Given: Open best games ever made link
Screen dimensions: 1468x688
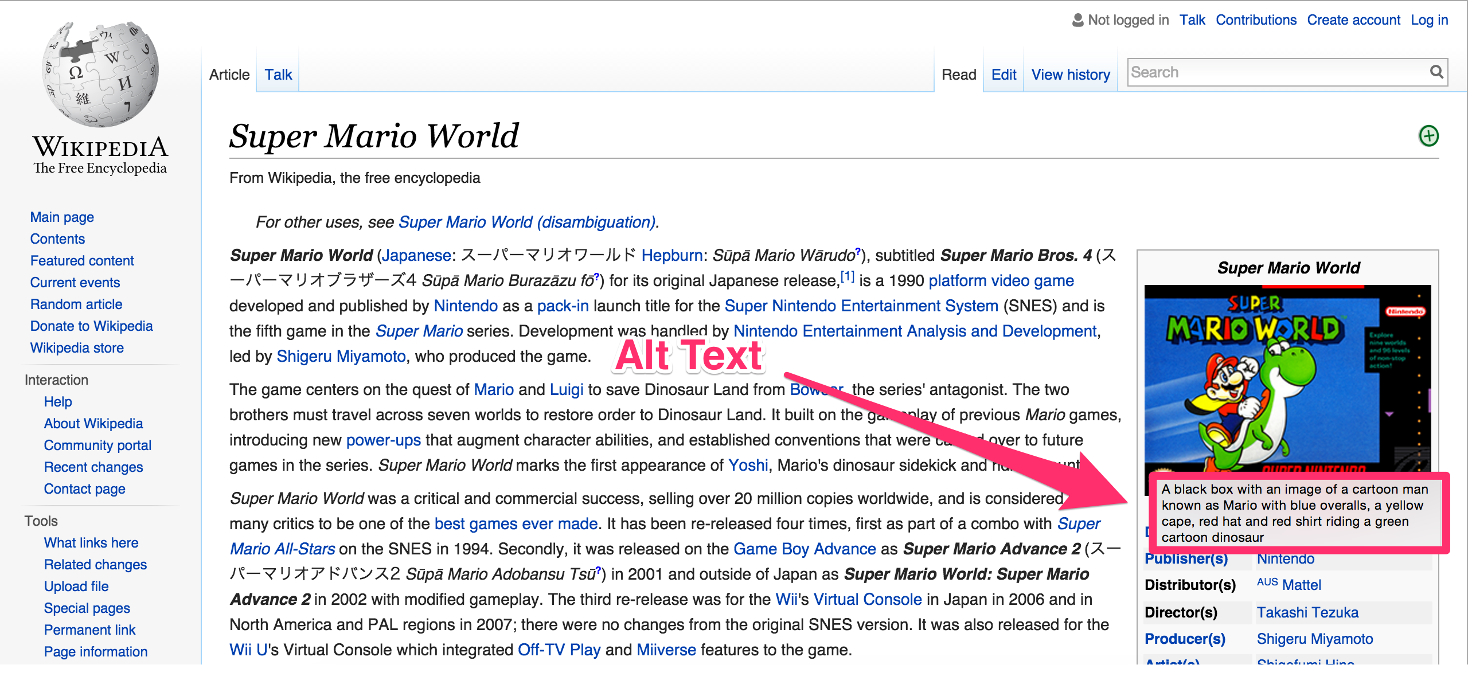Looking at the screenshot, I should click(x=516, y=524).
